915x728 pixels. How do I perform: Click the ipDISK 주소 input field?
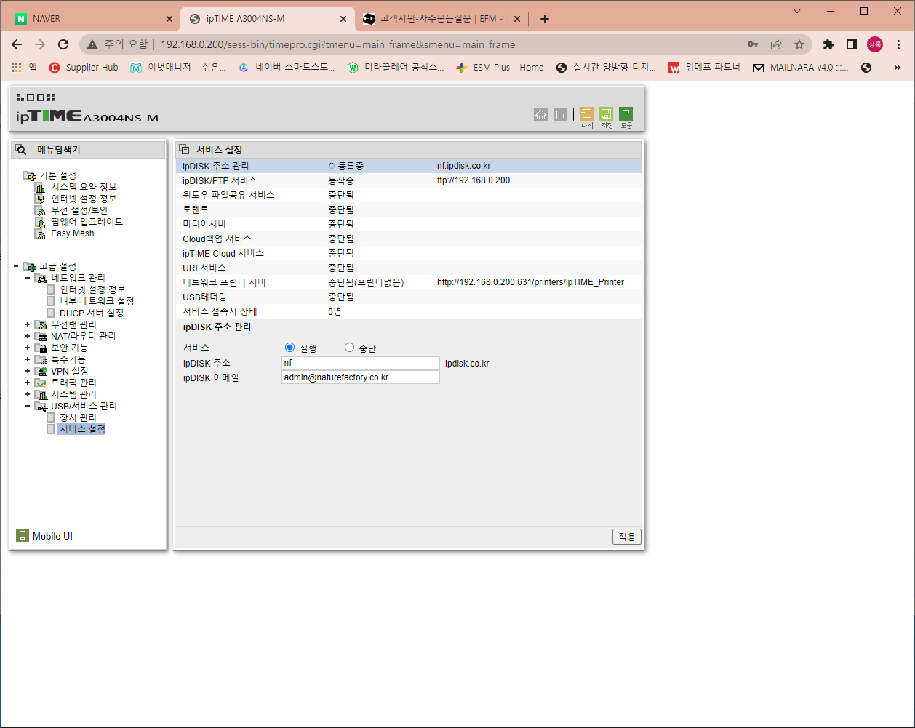coord(361,363)
